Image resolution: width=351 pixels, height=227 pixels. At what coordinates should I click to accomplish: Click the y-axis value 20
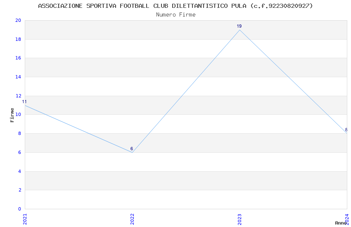pyautogui.click(x=18, y=21)
